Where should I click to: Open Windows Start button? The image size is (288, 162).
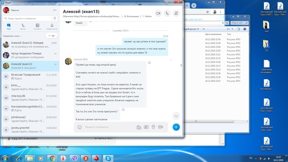pos(5,158)
